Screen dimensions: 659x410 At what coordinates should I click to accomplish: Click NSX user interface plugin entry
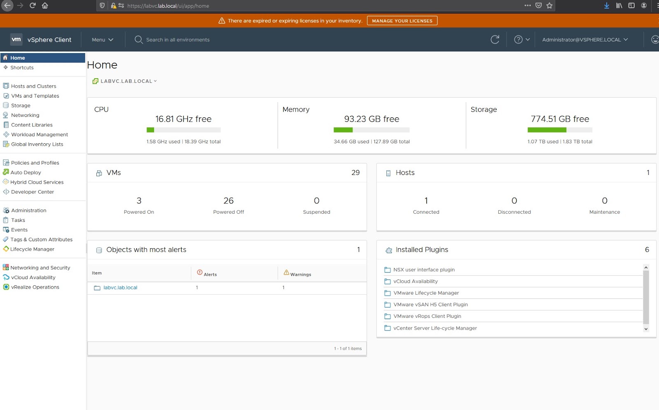click(x=424, y=270)
